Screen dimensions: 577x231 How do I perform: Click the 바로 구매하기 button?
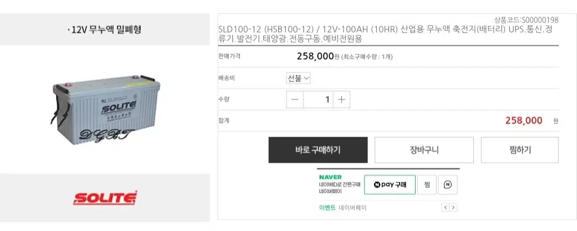click(318, 150)
